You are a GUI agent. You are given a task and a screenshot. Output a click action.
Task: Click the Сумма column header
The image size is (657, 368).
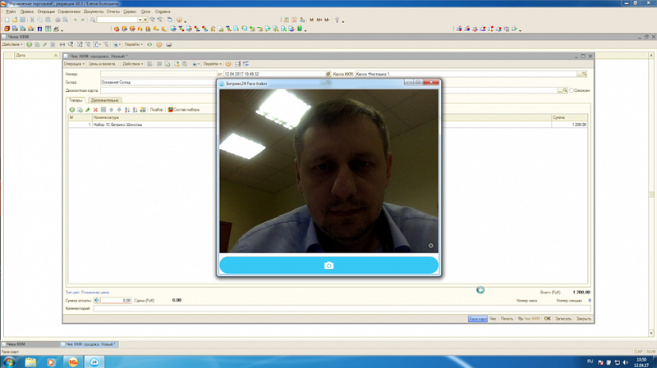pos(569,117)
